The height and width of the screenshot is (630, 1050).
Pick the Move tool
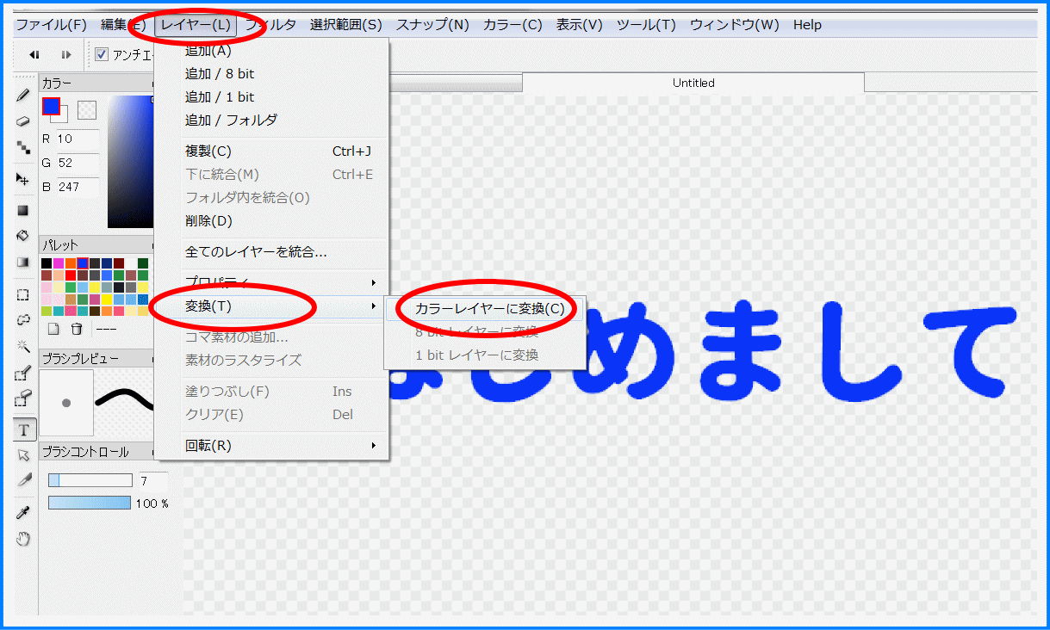pyautogui.click(x=23, y=179)
